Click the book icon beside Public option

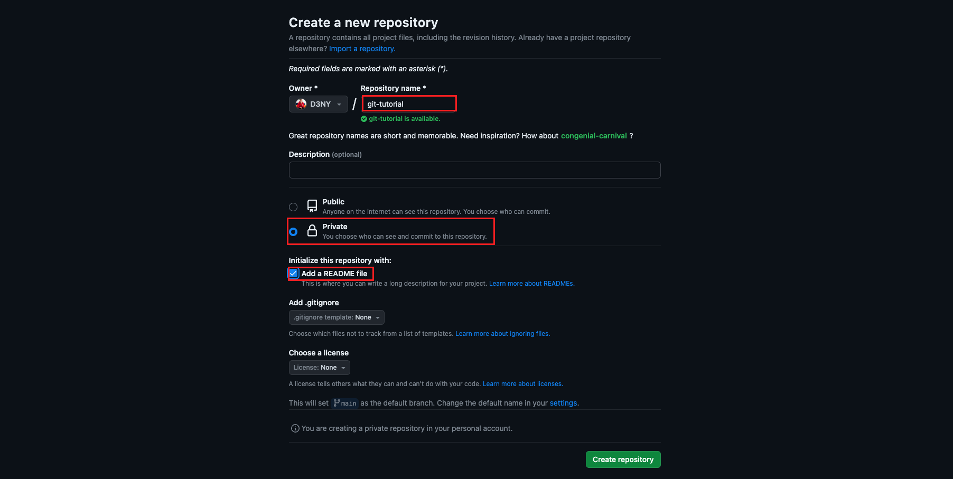(312, 206)
